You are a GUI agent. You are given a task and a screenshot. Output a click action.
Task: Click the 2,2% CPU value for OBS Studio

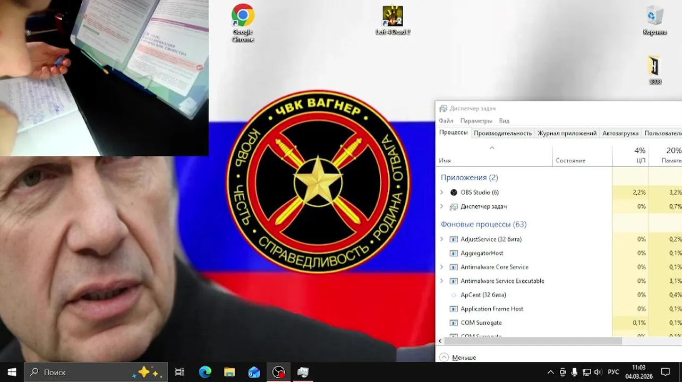coord(639,192)
